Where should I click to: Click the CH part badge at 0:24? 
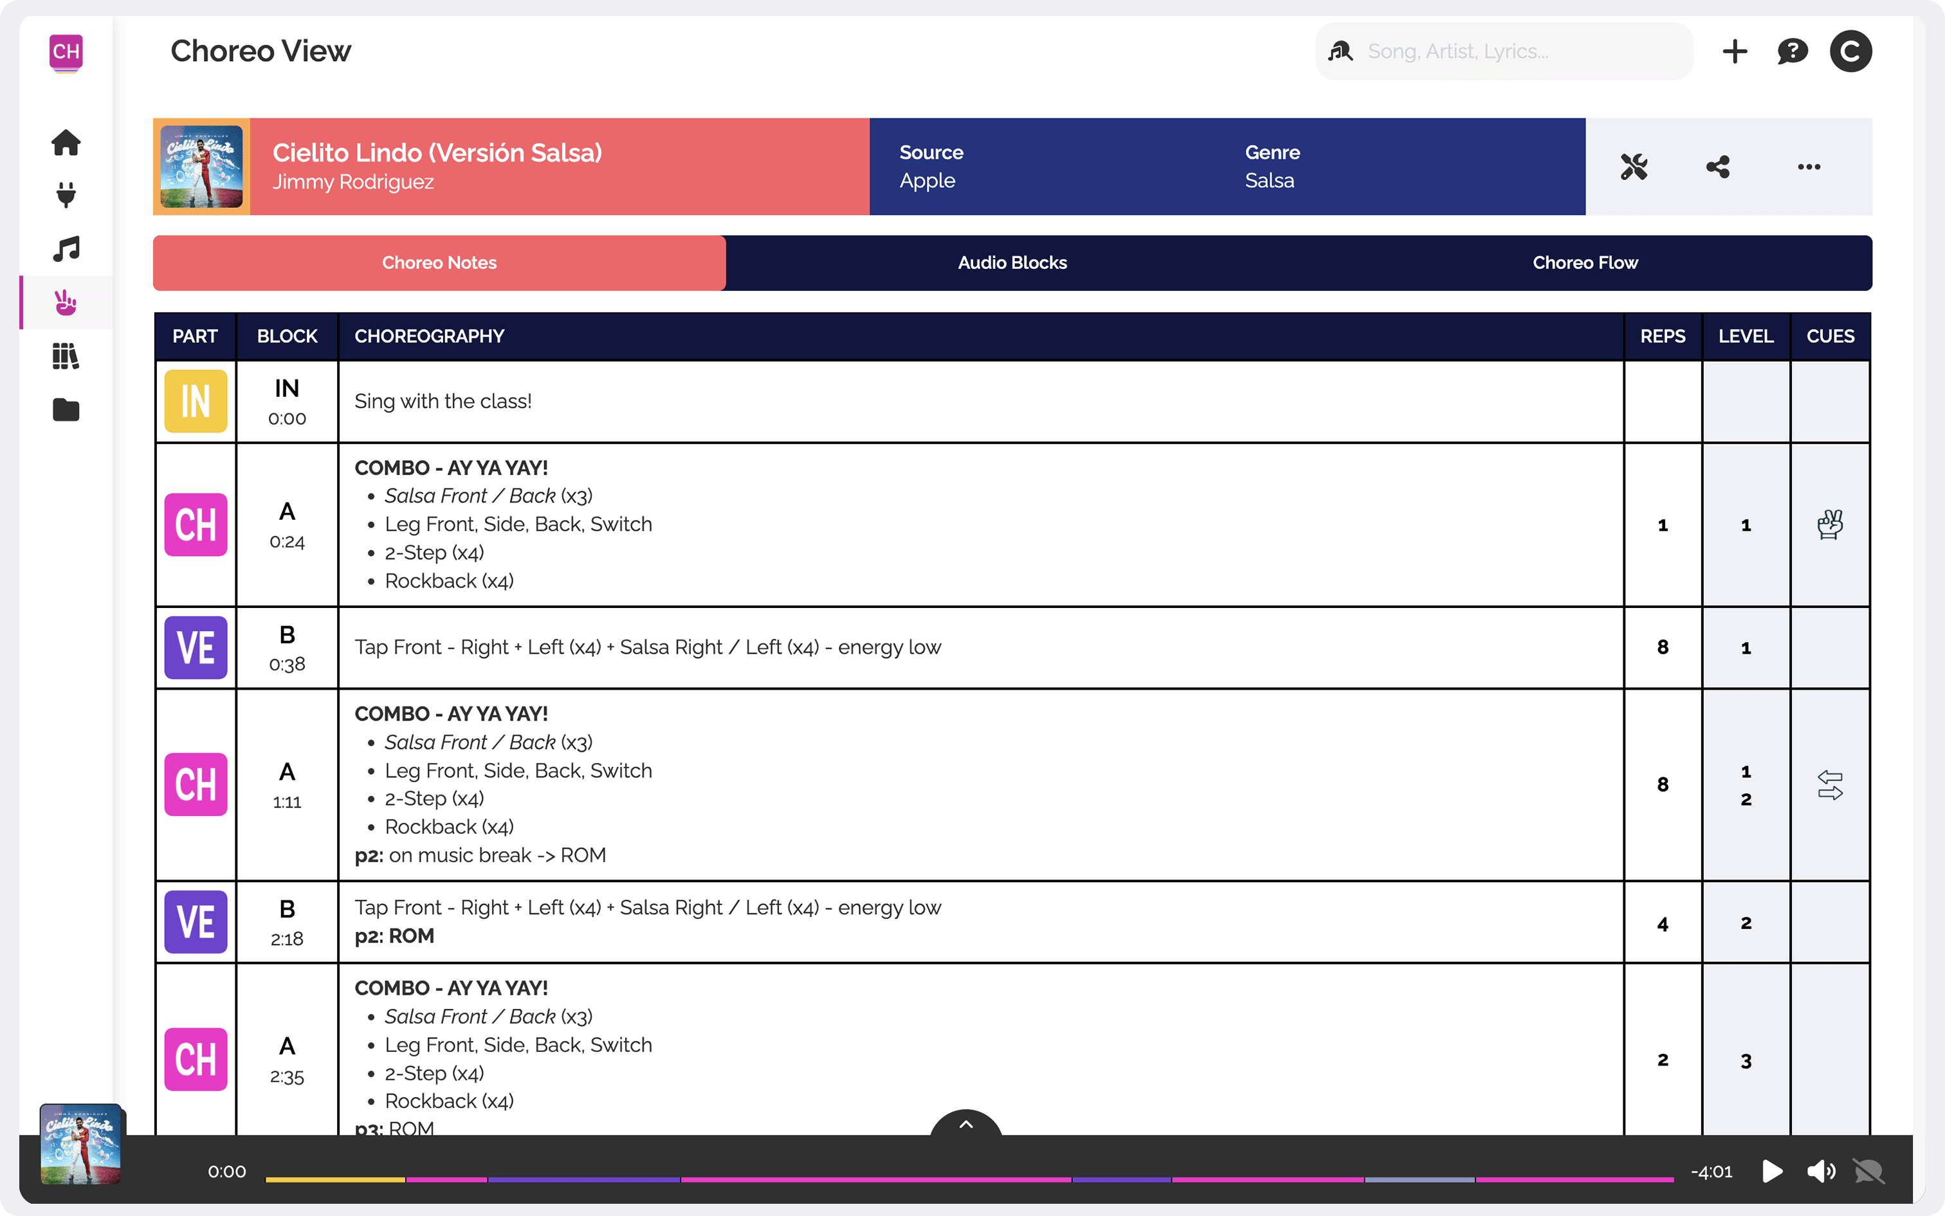click(196, 524)
